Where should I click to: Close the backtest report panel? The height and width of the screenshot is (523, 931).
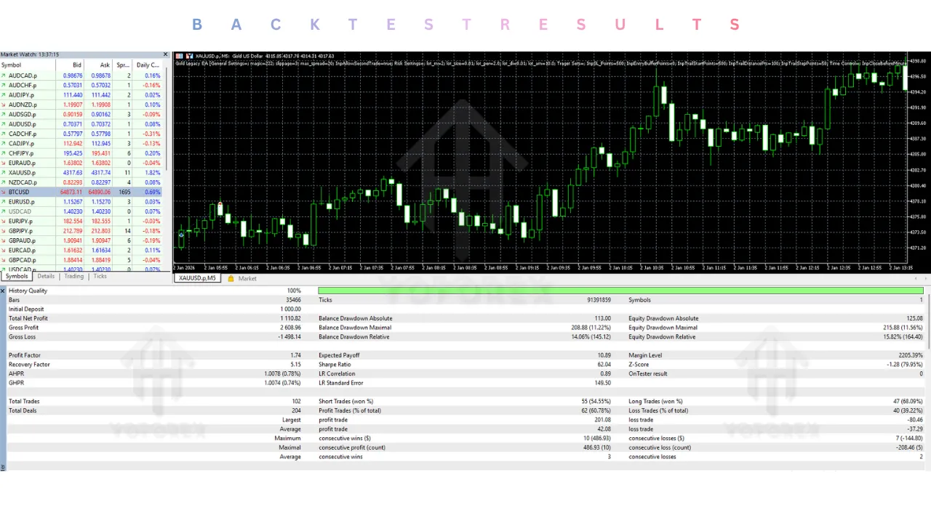click(3, 291)
